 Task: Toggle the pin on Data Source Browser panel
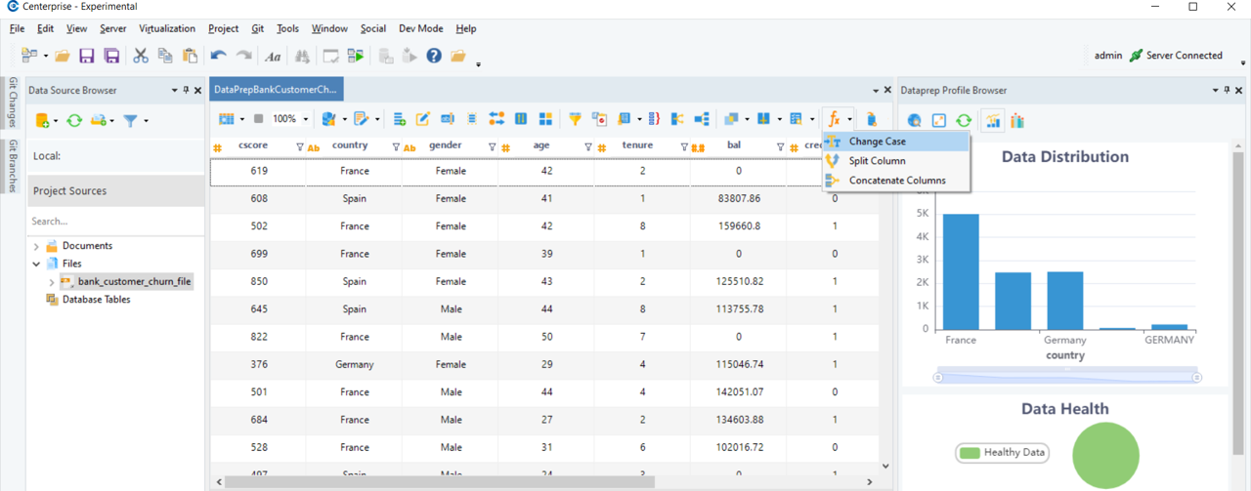click(x=186, y=90)
